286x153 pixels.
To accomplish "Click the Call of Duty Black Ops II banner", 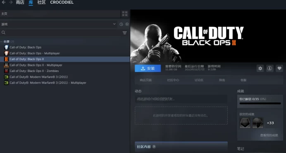I will [208, 36].
